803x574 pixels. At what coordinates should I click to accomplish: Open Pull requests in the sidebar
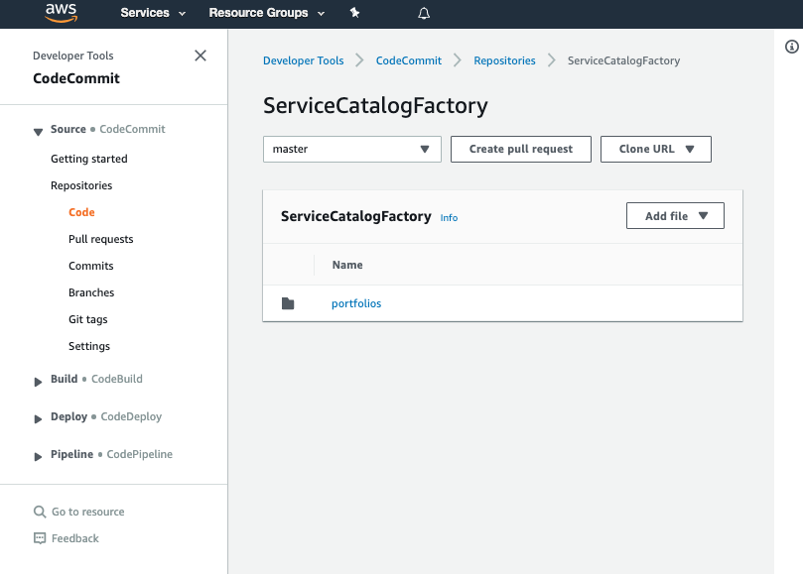click(101, 239)
